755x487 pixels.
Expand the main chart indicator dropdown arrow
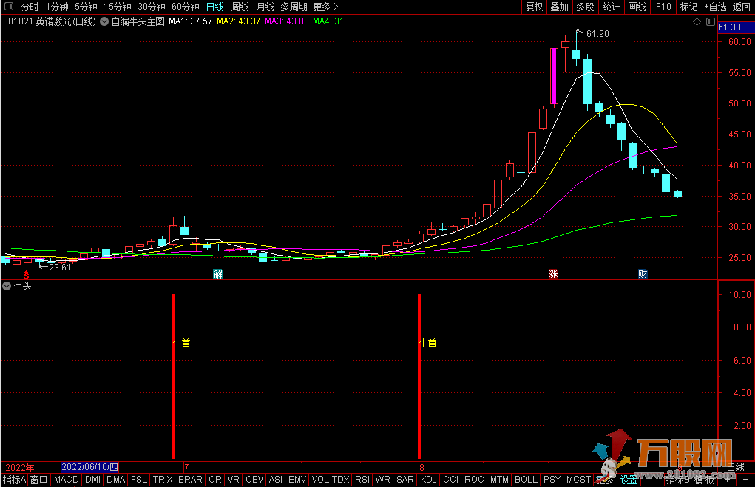pyautogui.click(x=104, y=21)
